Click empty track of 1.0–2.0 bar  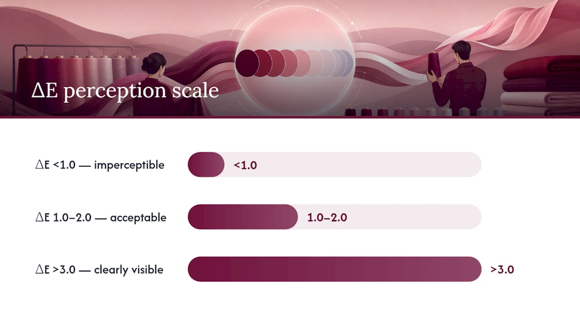(x=389, y=217)
